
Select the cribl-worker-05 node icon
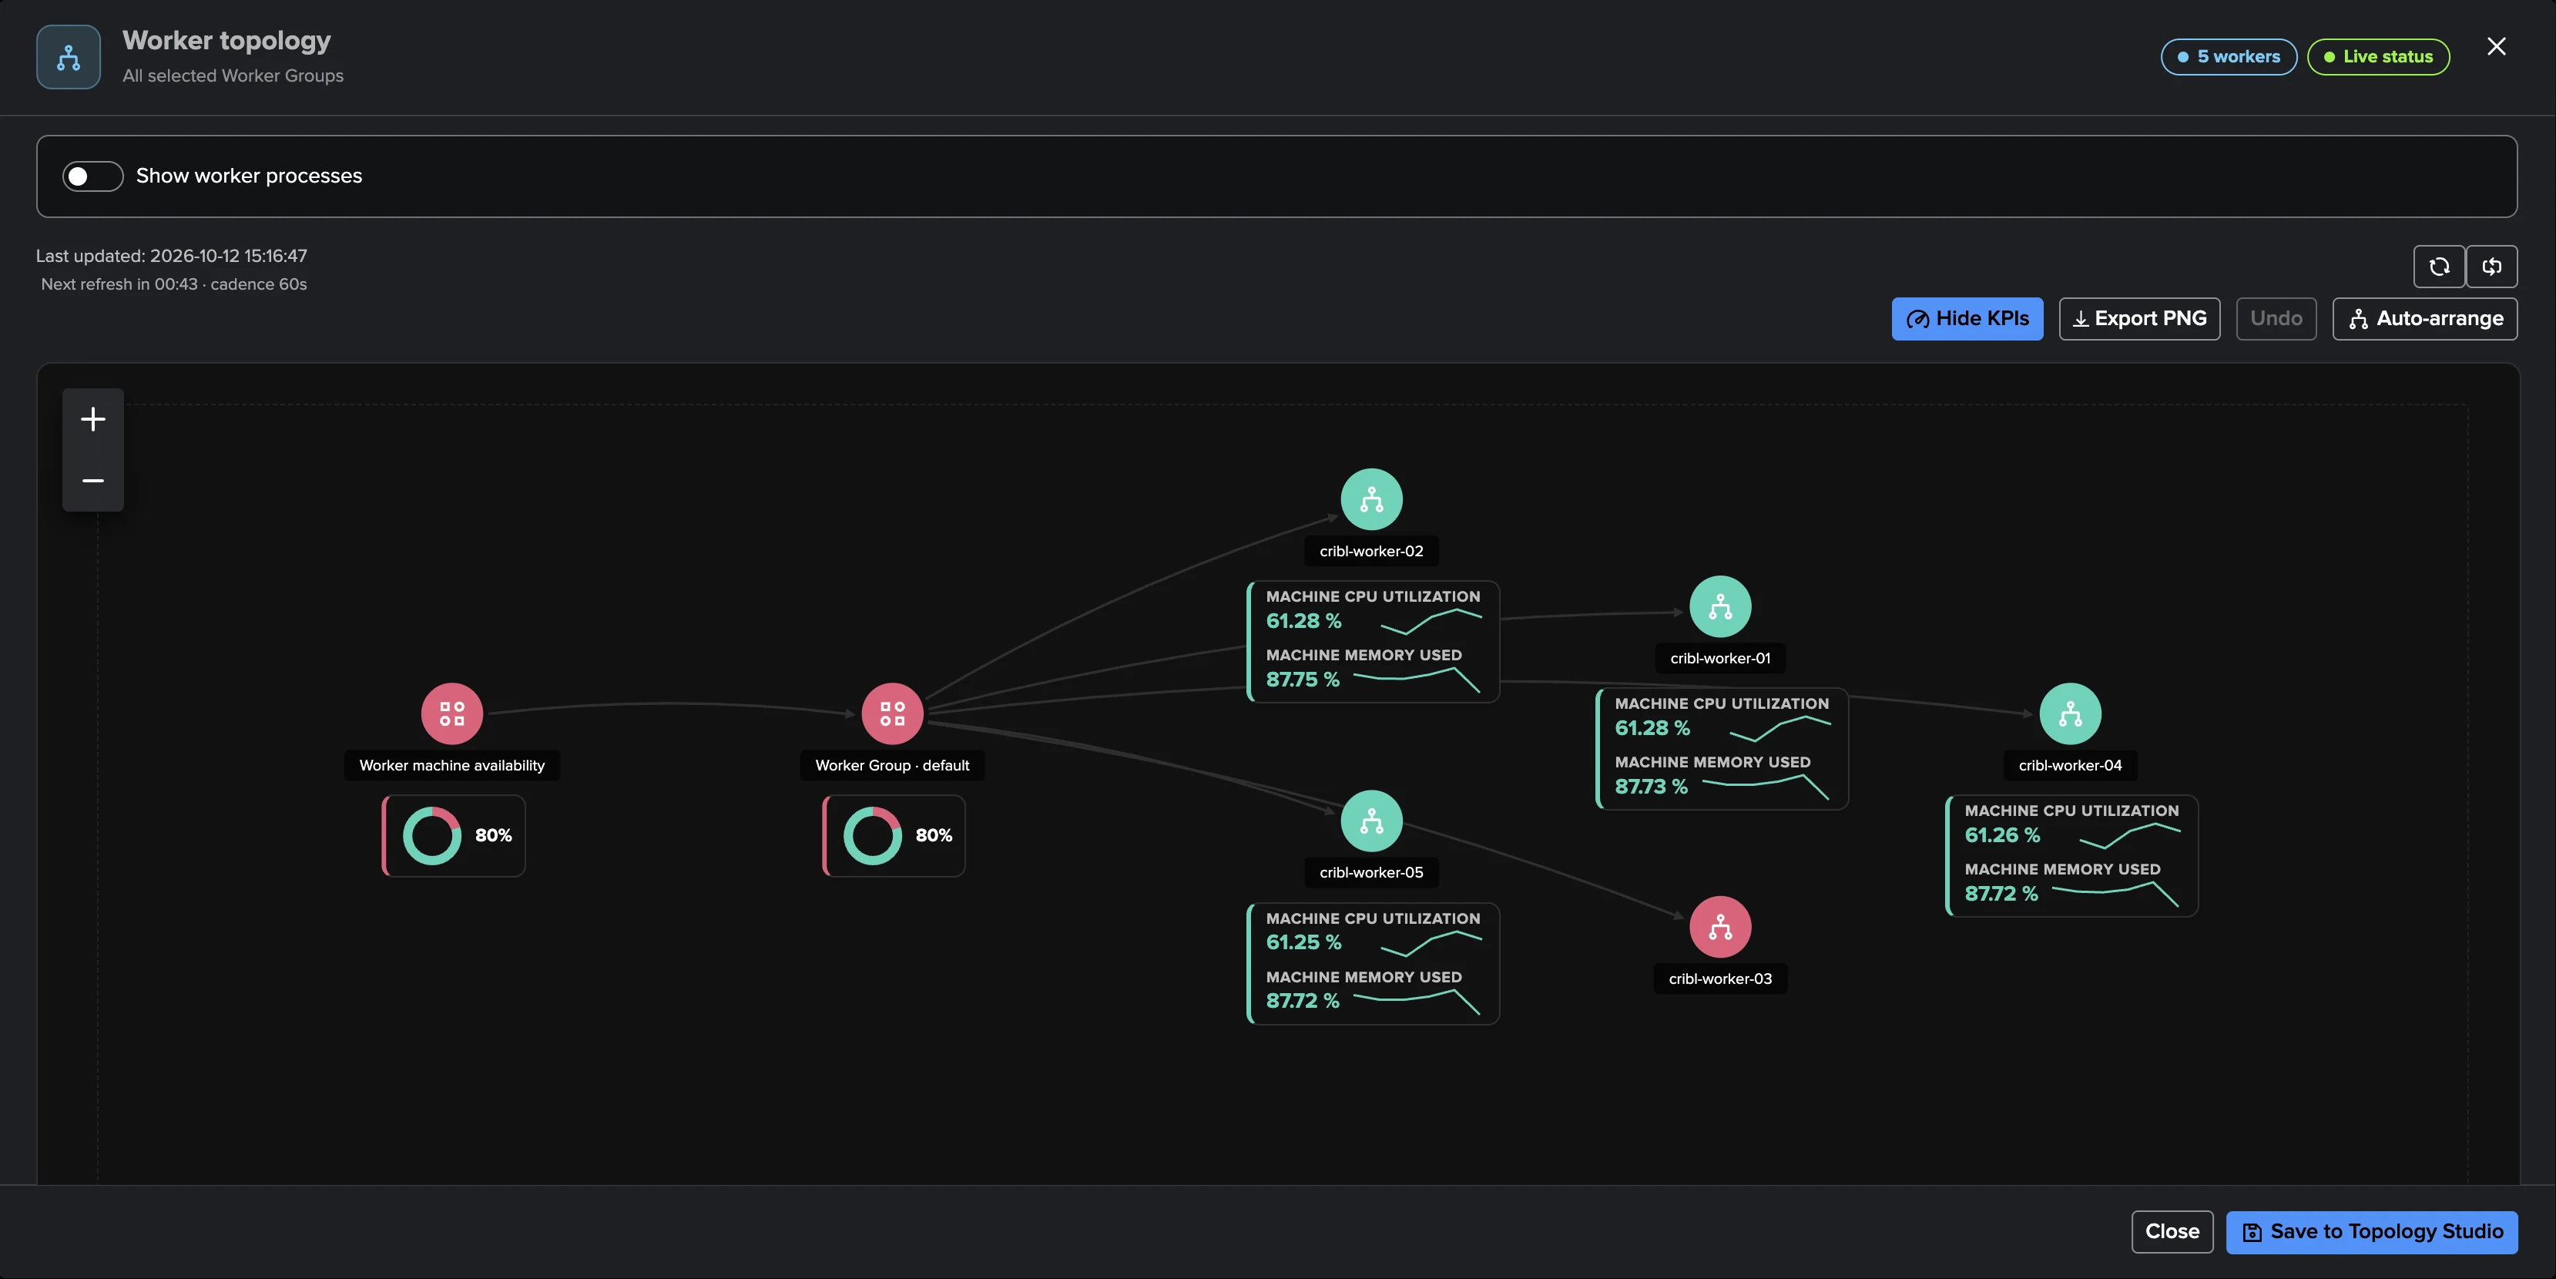tap(1371, 821)
